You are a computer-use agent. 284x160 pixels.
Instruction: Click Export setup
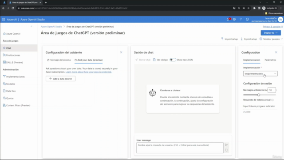coord(248,39)
